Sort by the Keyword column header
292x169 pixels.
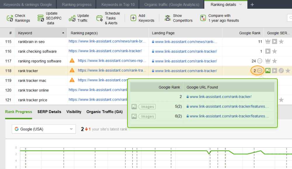click(41, 33)
